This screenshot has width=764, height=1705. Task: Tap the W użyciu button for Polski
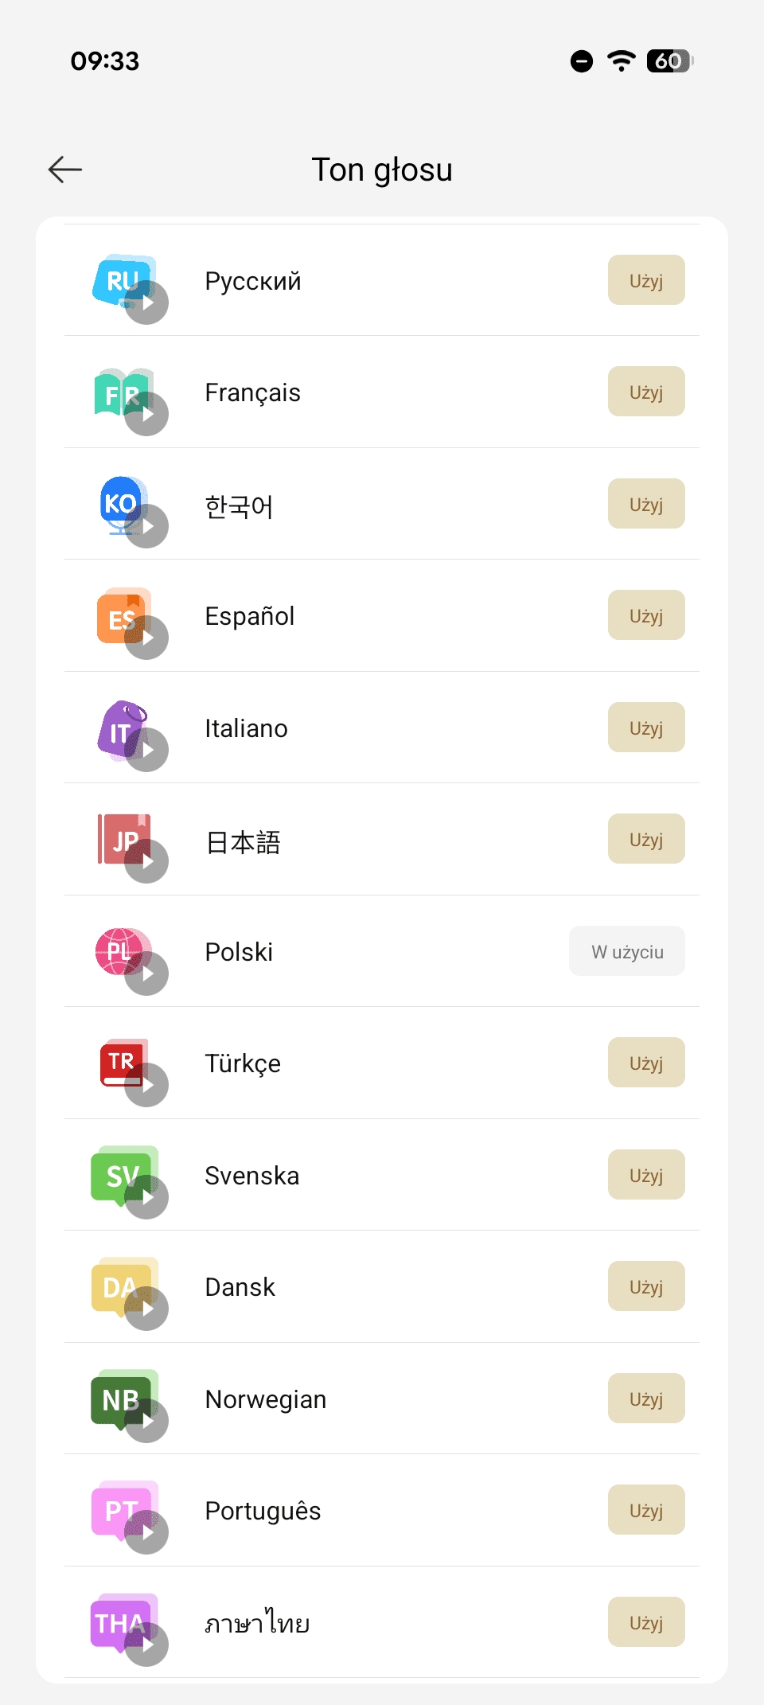pos(626,951)
